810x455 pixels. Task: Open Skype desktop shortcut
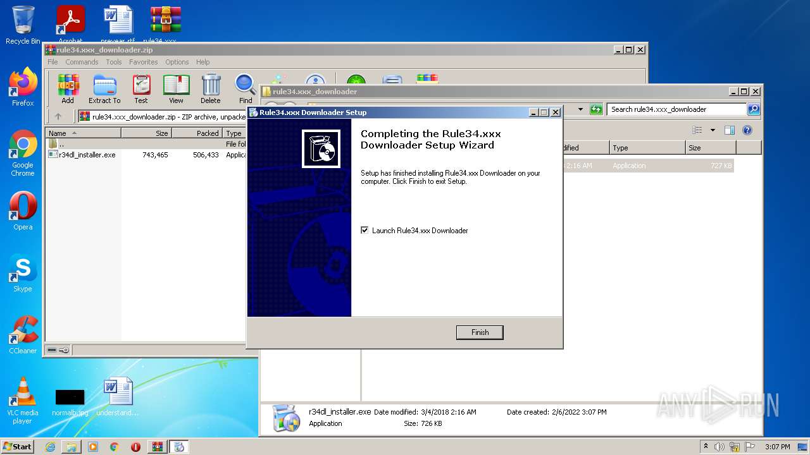23,273
